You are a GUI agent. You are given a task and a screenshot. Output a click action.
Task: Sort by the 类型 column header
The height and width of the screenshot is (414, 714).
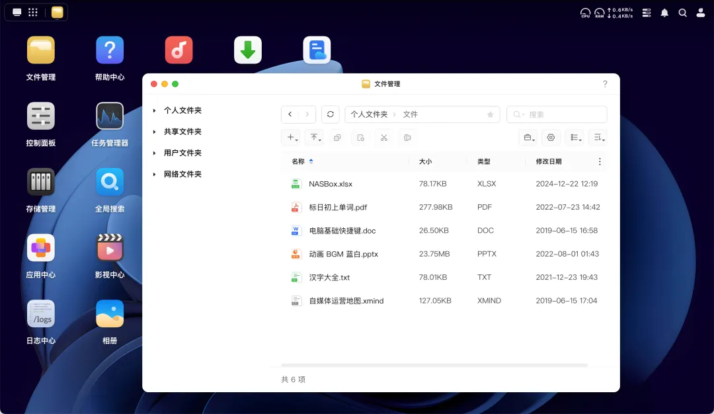(x=483, y=161)
